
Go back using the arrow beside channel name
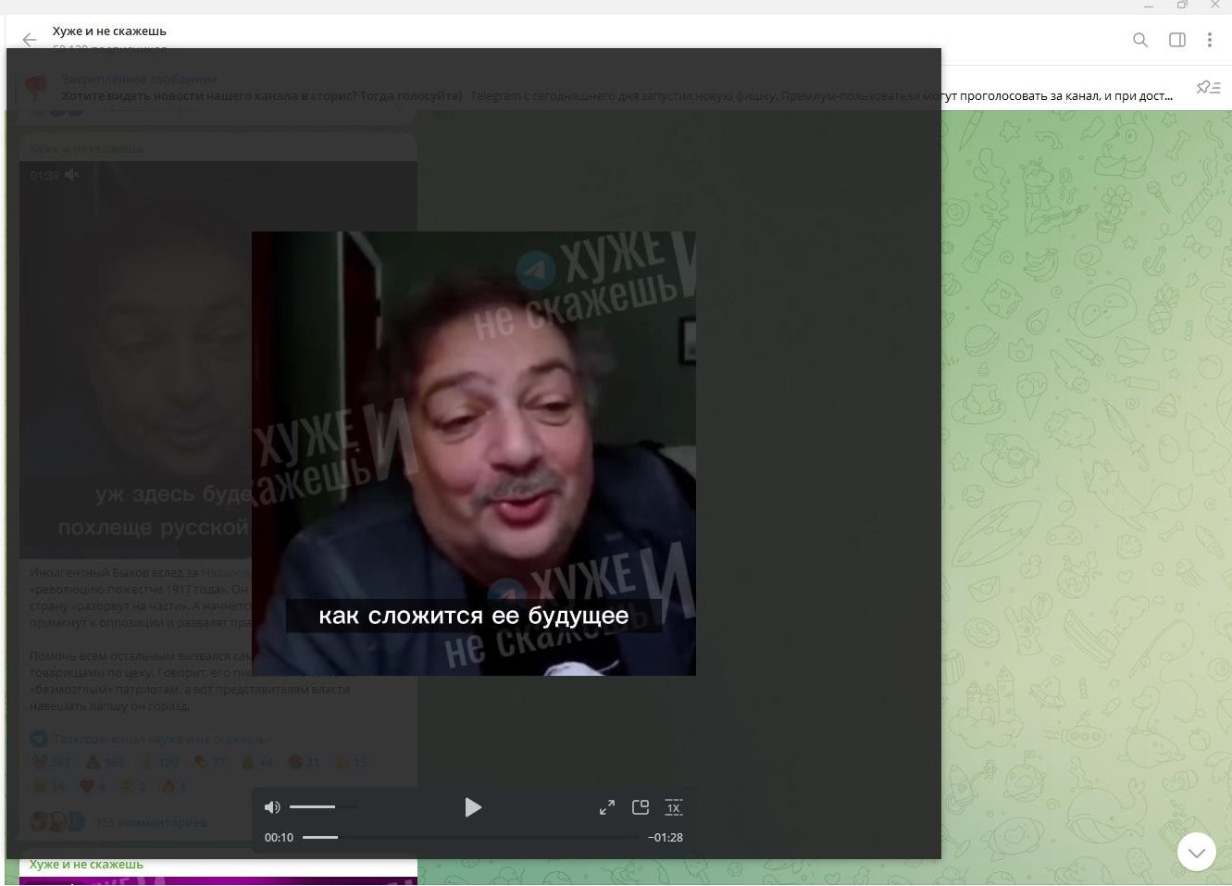[29, 40]
